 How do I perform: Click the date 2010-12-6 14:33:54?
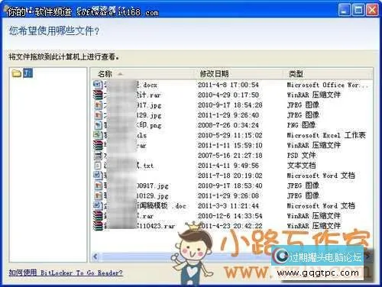tap(230, 216)
